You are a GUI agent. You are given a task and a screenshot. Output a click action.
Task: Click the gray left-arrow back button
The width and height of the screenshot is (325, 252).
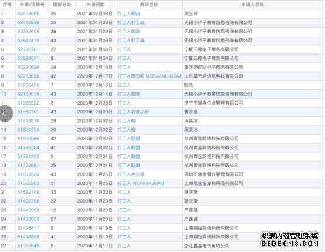click(x=5, y=113)
